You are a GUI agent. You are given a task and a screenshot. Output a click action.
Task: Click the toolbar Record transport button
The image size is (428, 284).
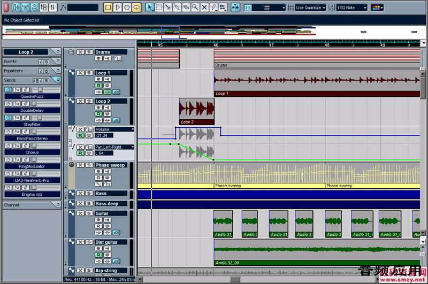pos(127,7)
